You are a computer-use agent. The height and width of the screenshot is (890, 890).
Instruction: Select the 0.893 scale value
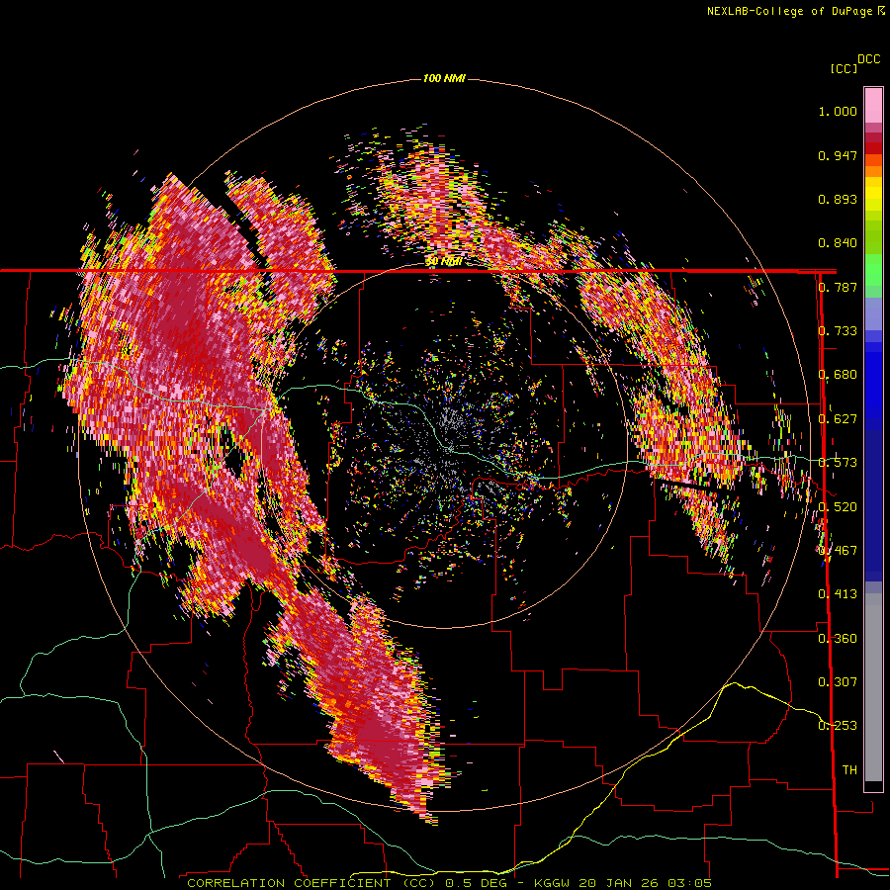[838, 199]
